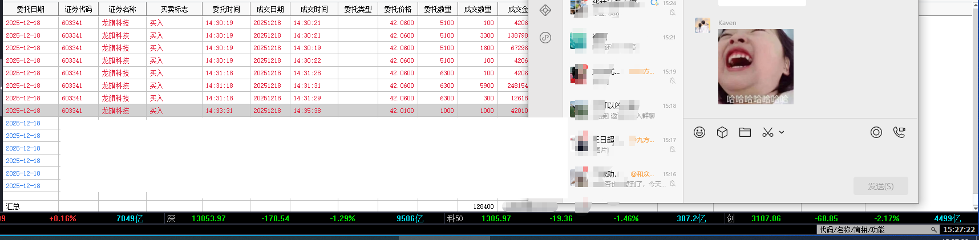
Task: Open the emoji picker in chat toolbar
Action: pyautogui.click(x=699, y=132)
